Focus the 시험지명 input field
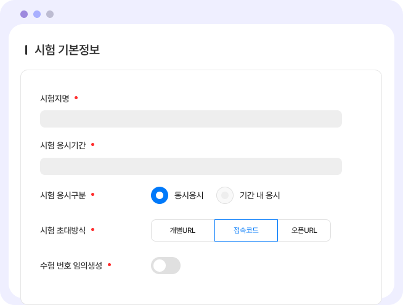This screenshot has width=403, height=305. pyautogui.click(x=191, y=119)
